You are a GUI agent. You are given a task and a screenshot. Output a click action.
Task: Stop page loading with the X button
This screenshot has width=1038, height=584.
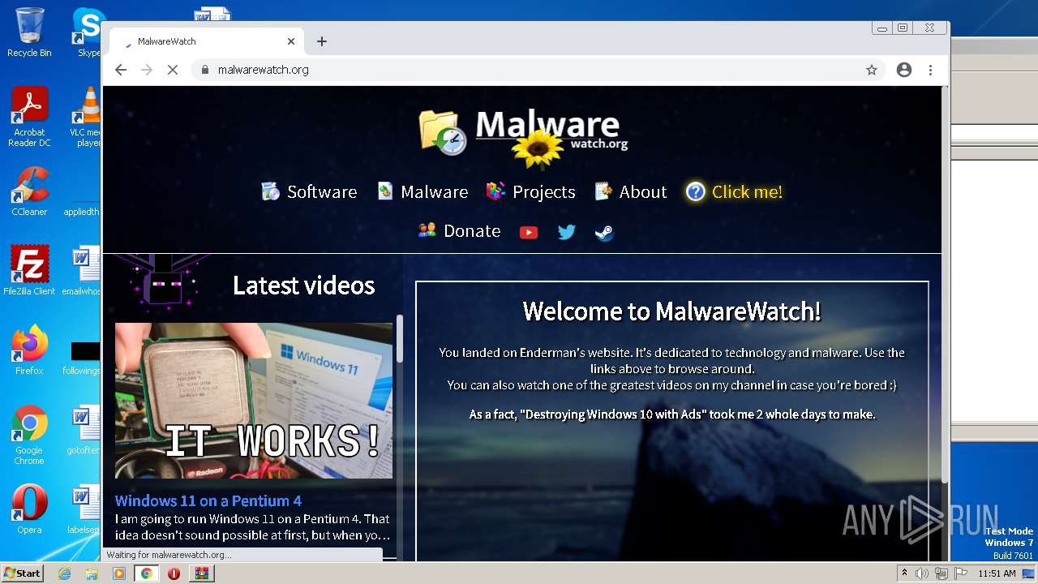(x=173, y=70)
